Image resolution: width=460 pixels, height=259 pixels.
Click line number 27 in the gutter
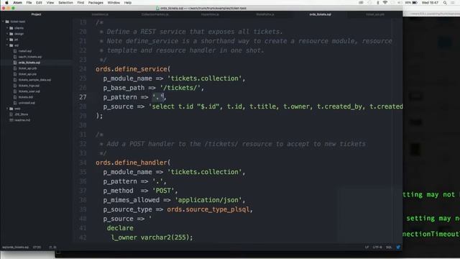(83, 97)
